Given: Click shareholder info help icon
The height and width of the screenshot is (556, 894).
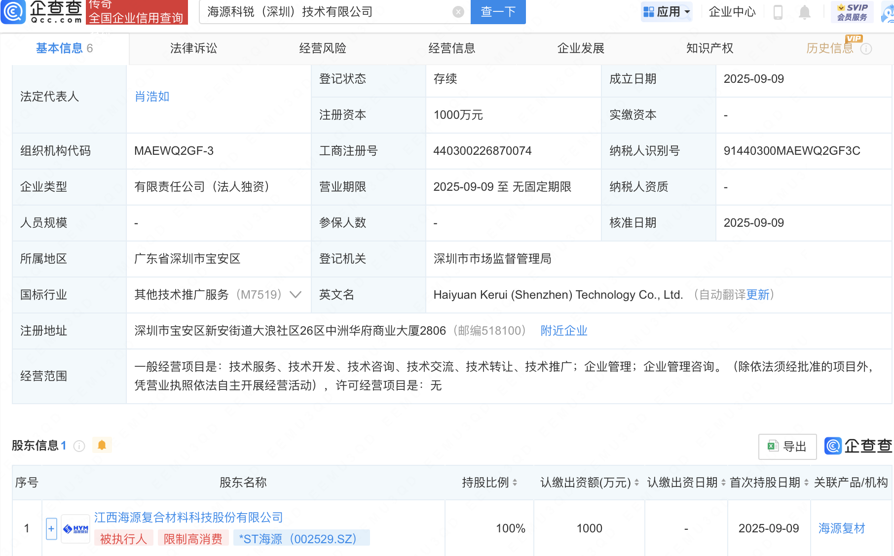Looking at the screenshot, I should [x=79, y=446].
